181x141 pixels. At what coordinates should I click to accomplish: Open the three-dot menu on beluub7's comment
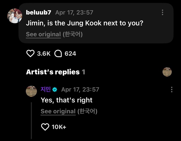(162, 12)
